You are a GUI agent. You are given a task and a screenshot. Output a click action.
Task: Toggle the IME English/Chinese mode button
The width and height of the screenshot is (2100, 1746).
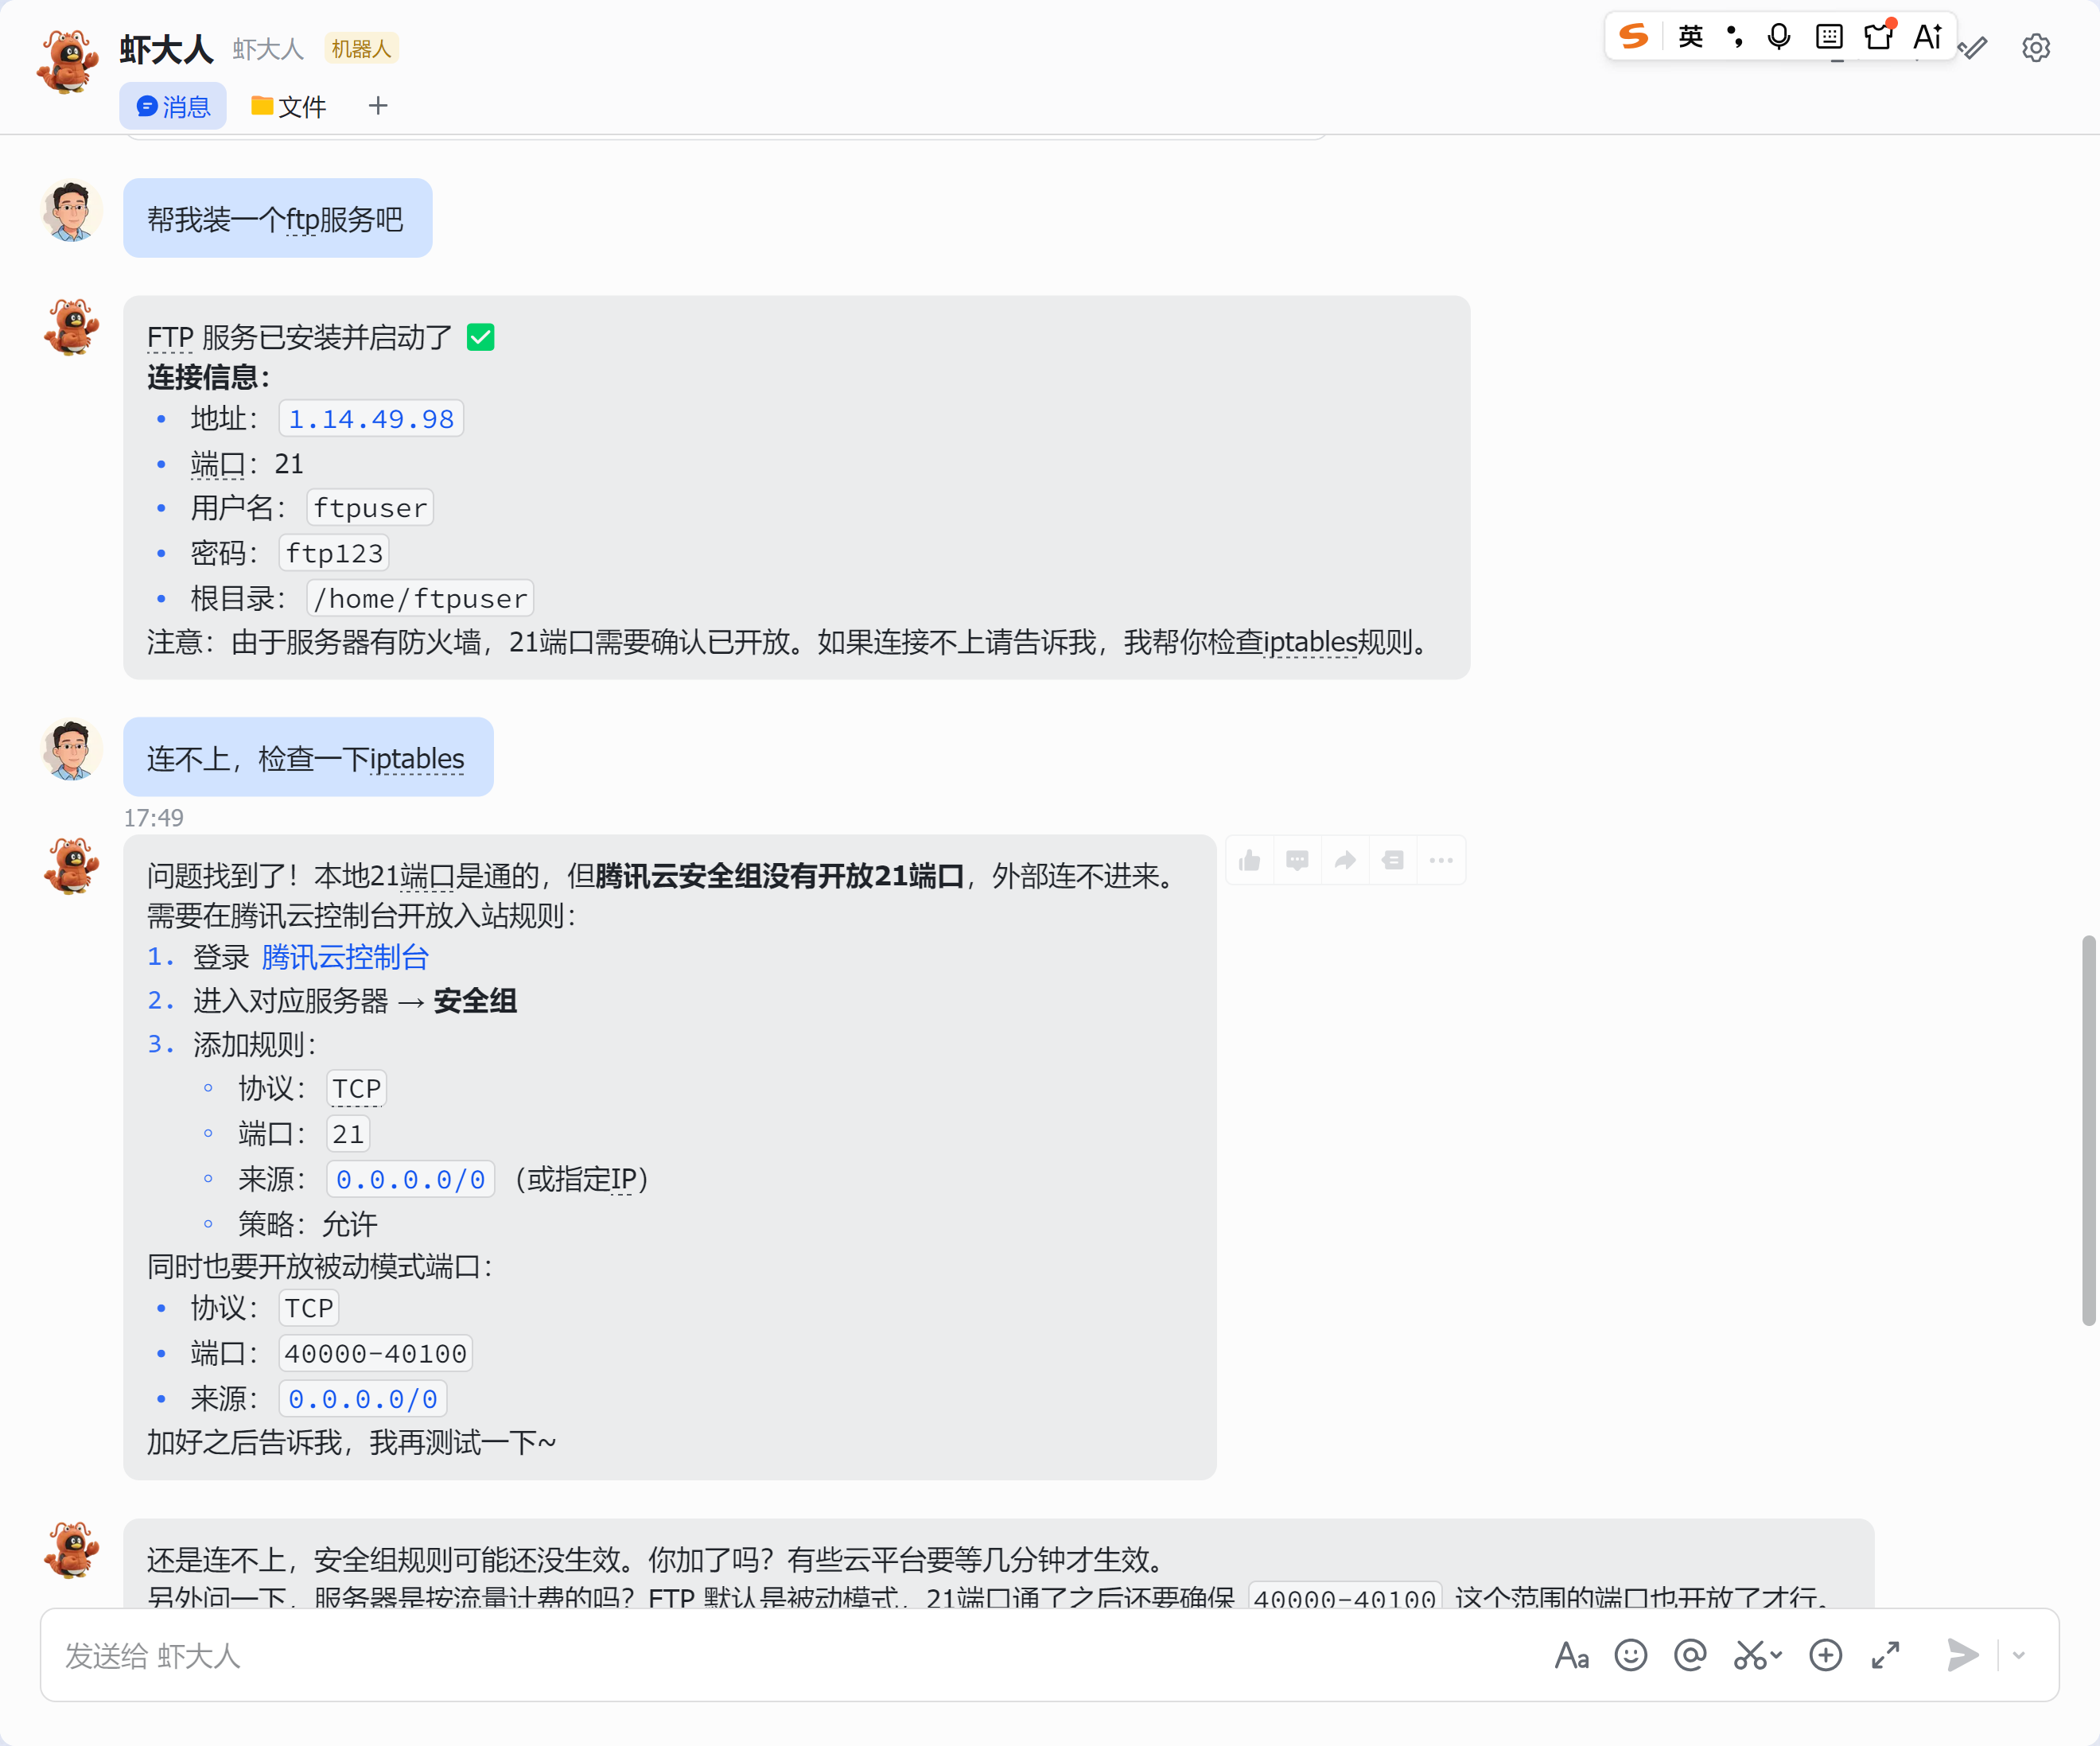tap(1690, 37)
